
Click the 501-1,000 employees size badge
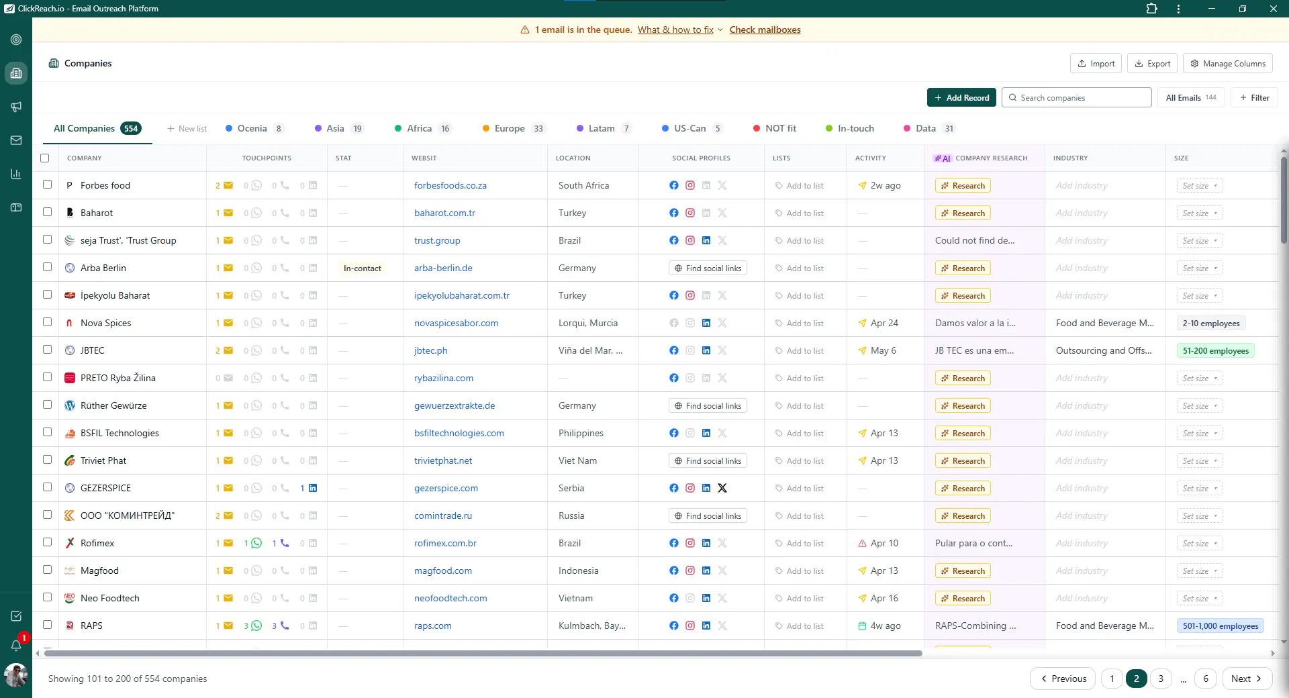(x=1221, y=626)
